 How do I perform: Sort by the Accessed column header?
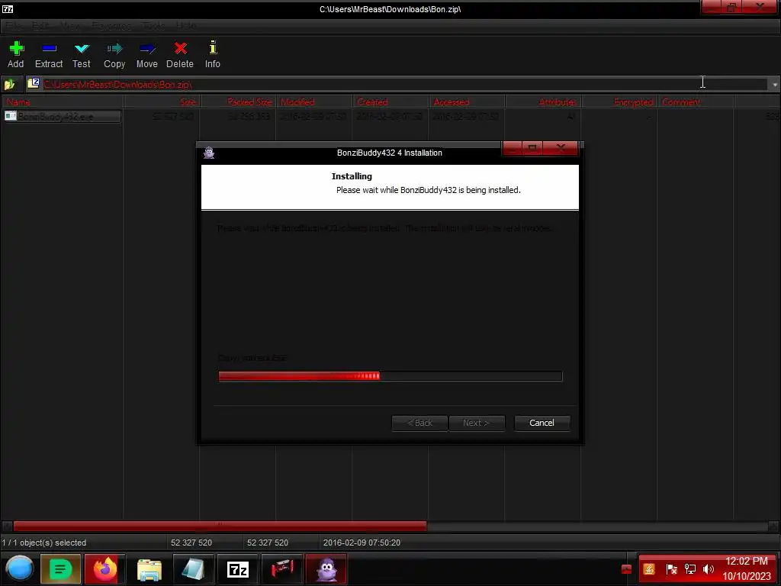tap(467, 101)
